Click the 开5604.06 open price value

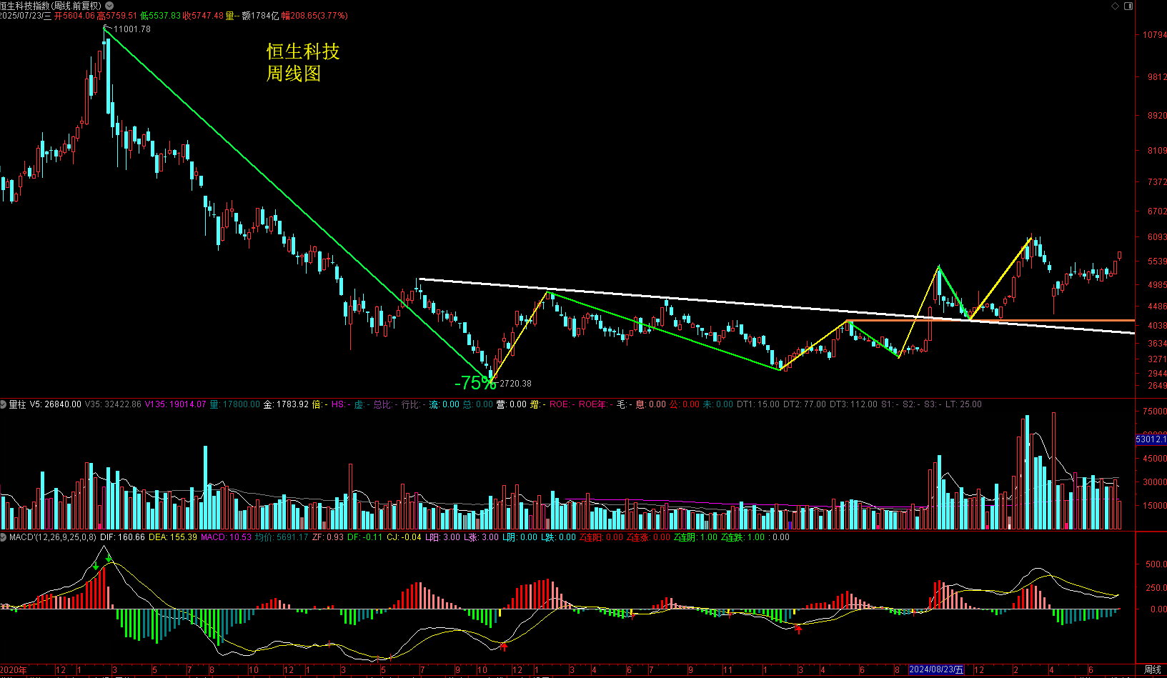(75, 16)
